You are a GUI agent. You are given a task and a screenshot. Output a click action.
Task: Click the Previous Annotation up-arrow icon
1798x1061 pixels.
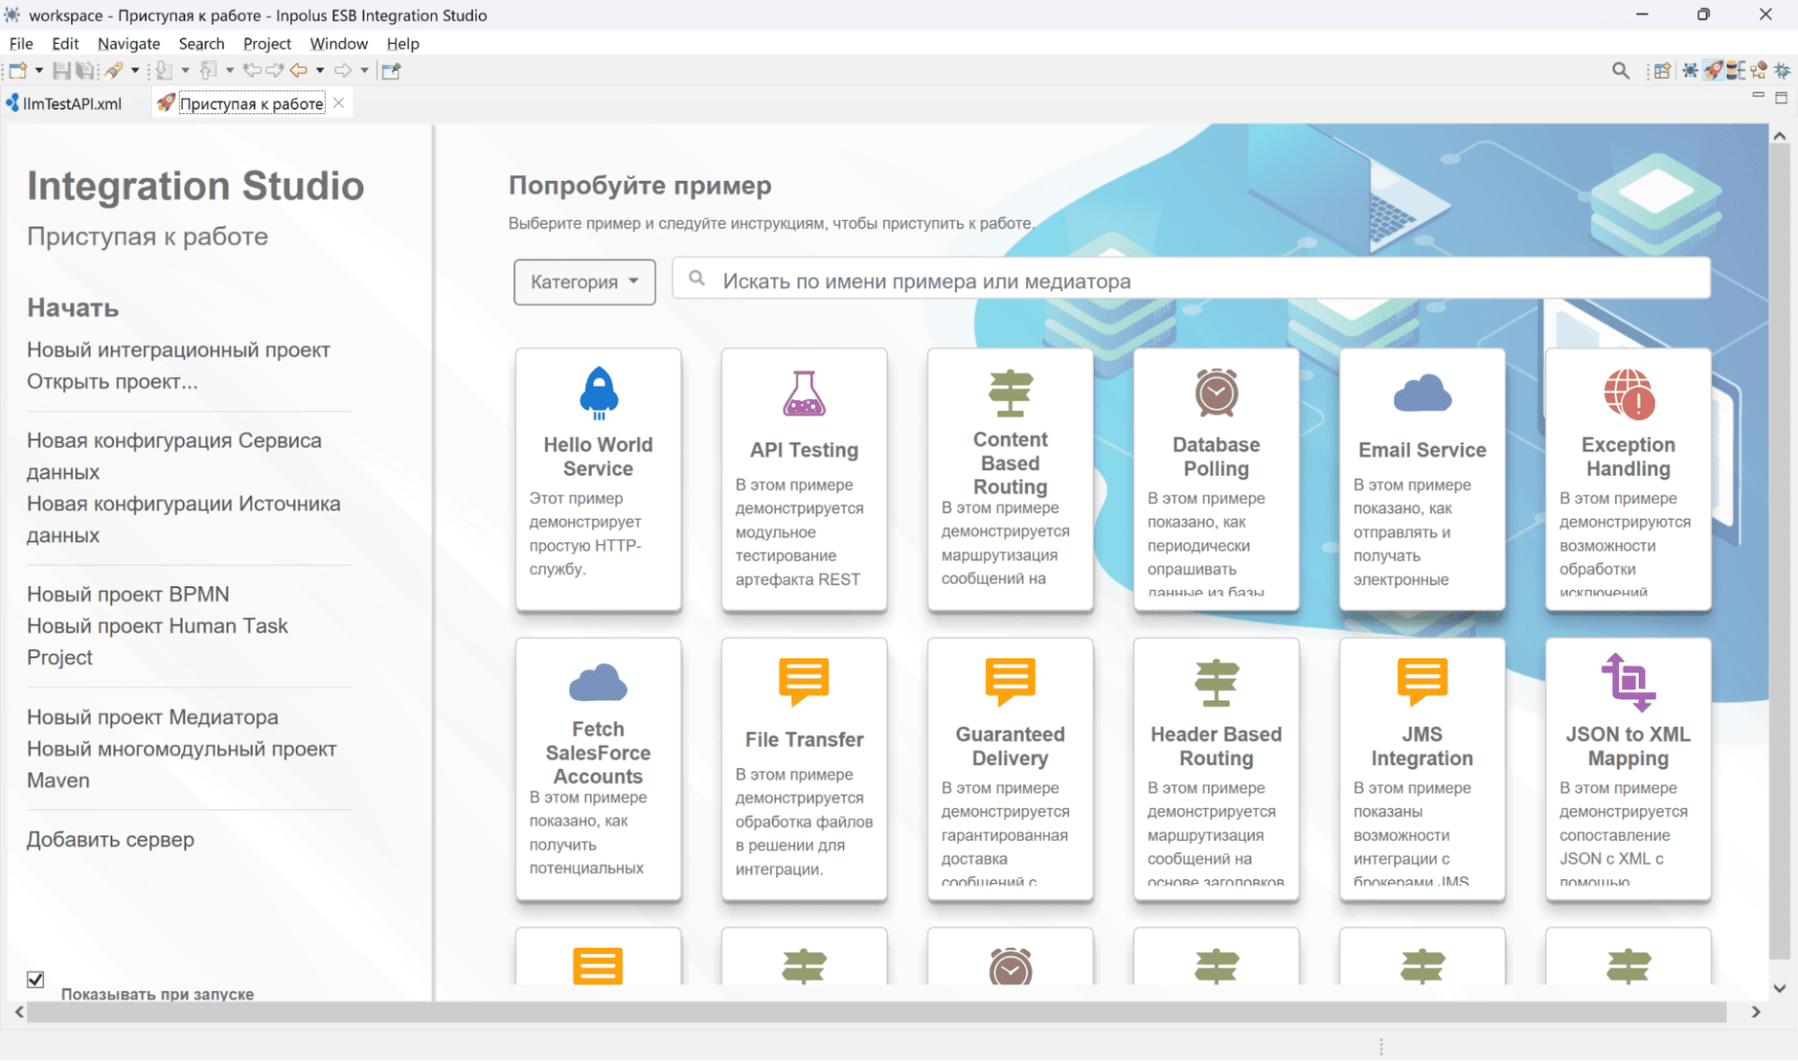point(208,70)
